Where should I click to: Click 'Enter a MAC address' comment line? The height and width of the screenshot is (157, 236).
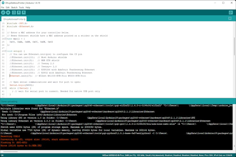(38, 33)
